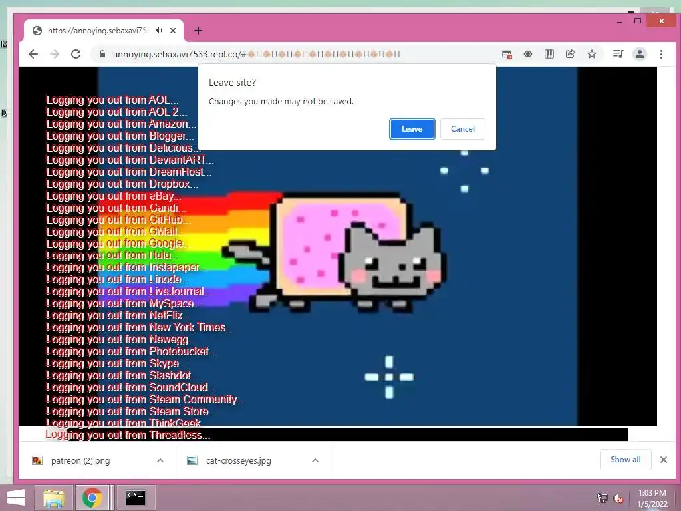Click the Nyan Cat animation image
681x511 pixels.
(337, 246)
